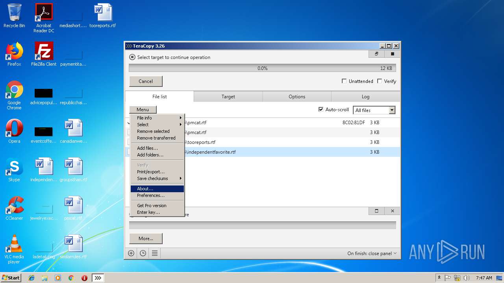Viewport: 504px width, 283px height.
Task: Choose Remove selected in the menu
Action: point(157,131)
